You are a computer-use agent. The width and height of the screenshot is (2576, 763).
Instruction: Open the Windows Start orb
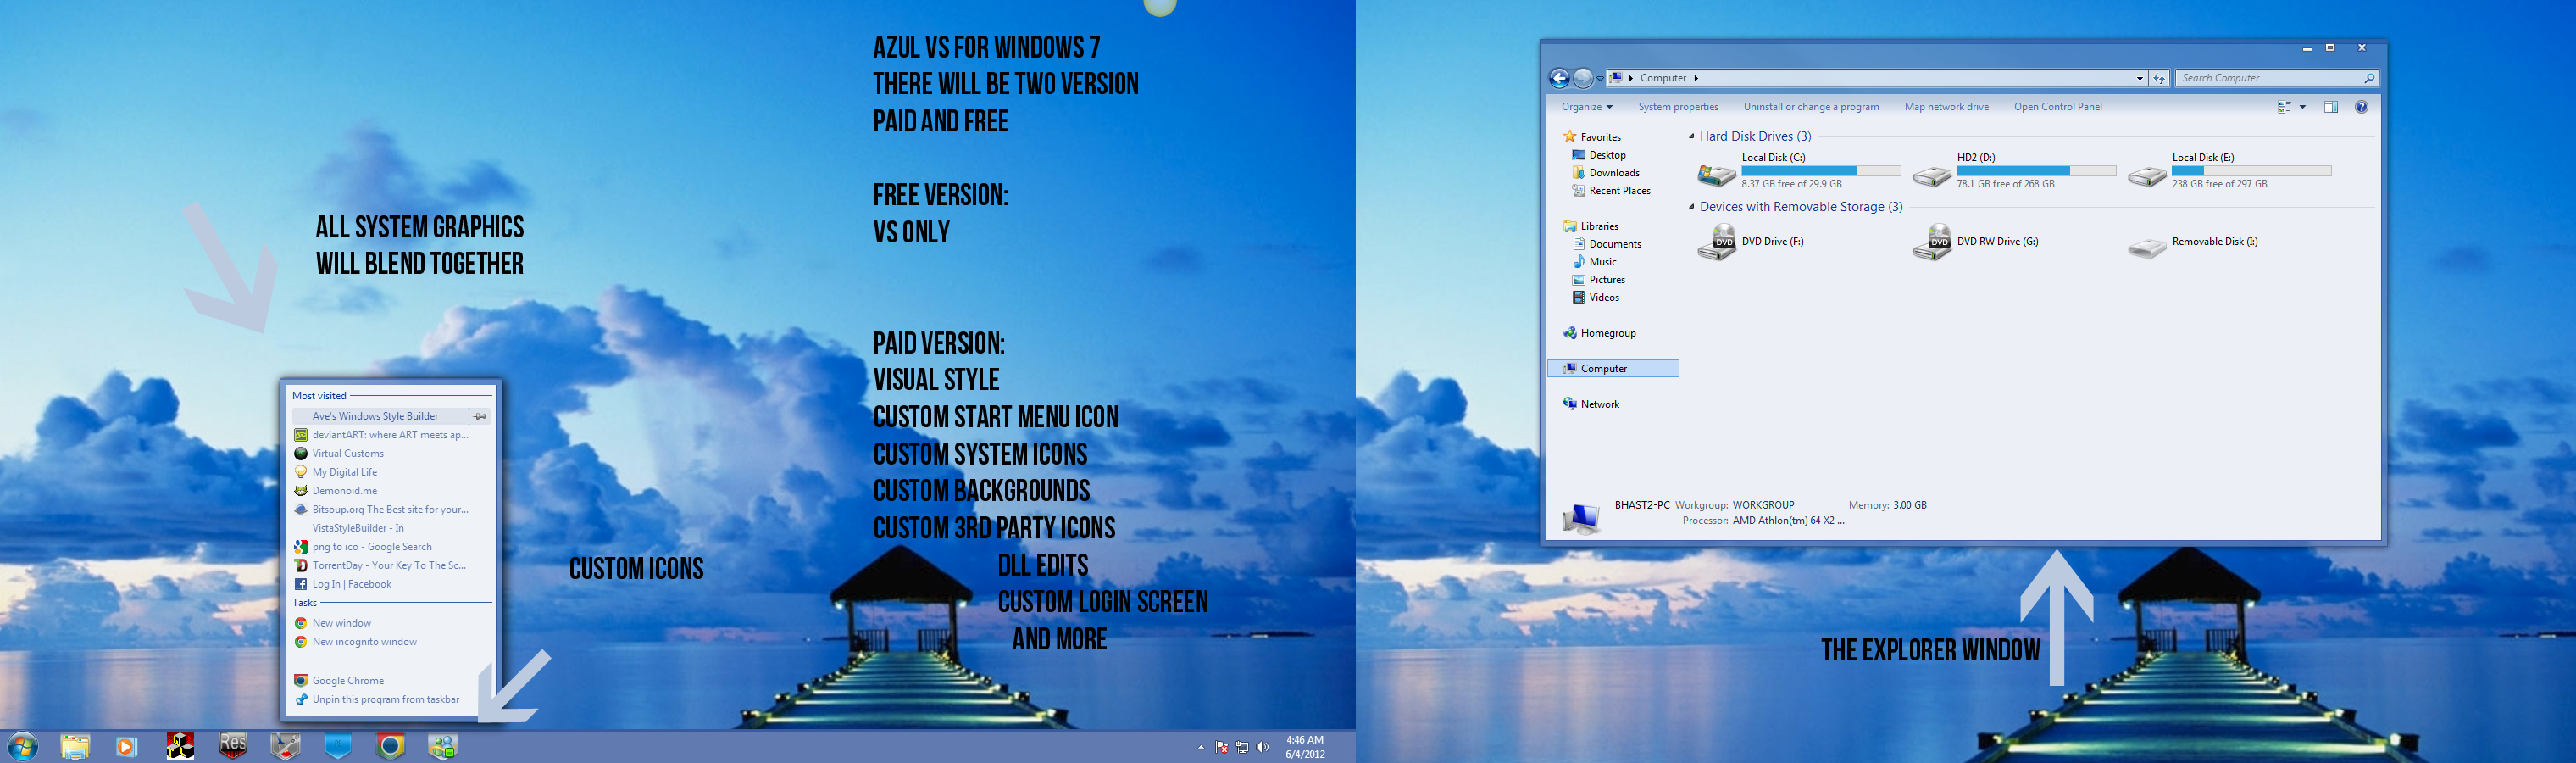22,746
